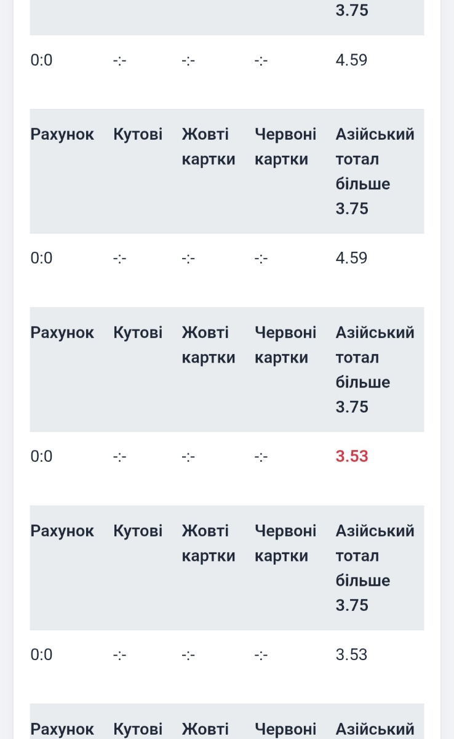This screenshot has width=454, height=739.
Task: Tap the cut-off "Азійський" header at page bottom
Action: pyautogui.click(x=375, y=729)
